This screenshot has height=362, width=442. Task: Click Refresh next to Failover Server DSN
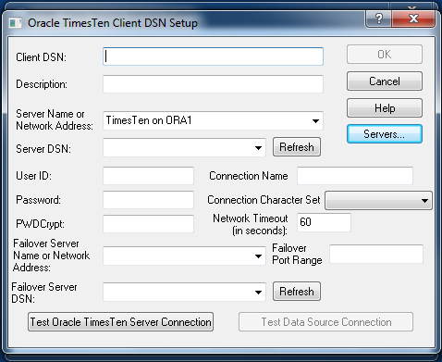pyautogui.click(x=297, y=292)
